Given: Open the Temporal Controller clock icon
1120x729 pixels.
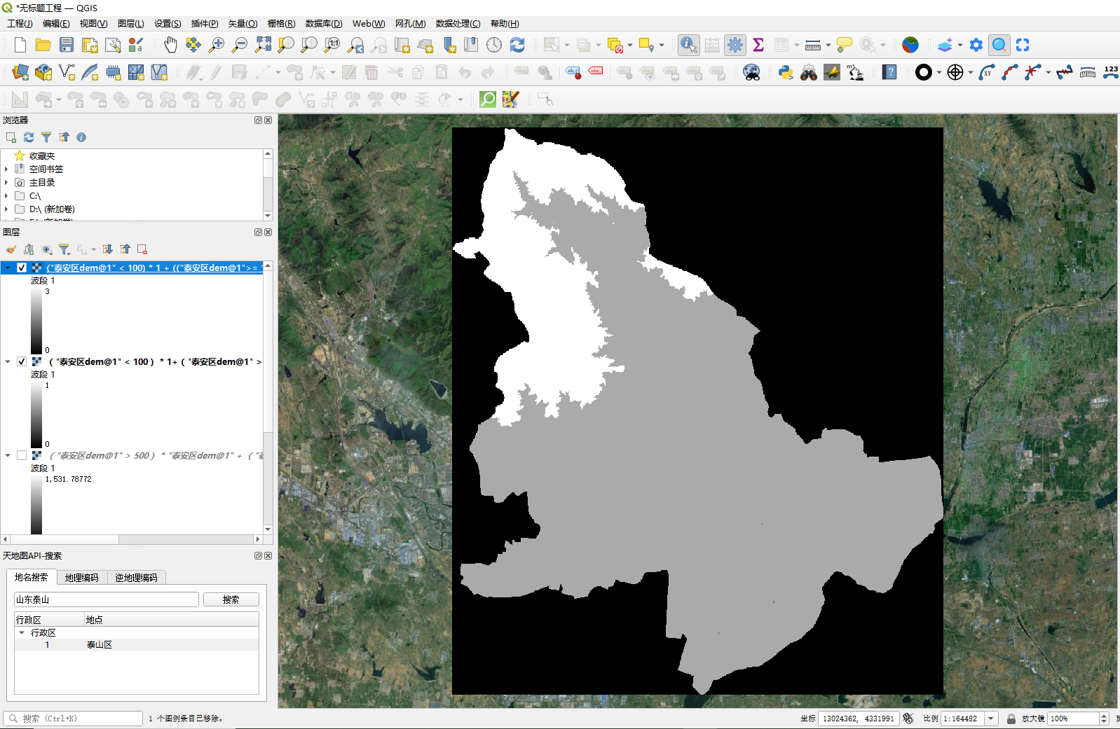Looking at the screenshot, I should coord(494,46).
